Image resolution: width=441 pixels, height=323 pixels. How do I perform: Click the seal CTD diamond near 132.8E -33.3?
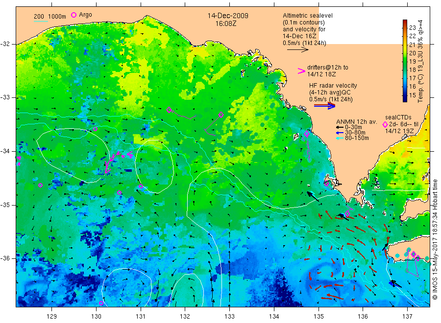(221, 115)
